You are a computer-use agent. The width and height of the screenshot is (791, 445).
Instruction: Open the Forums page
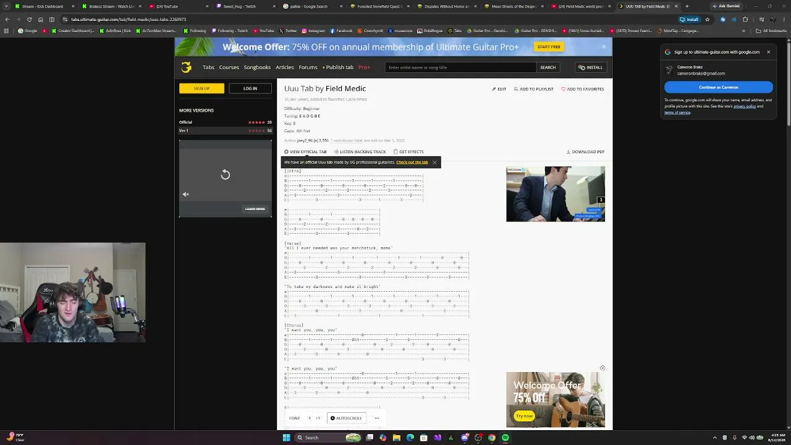[308, 67]
